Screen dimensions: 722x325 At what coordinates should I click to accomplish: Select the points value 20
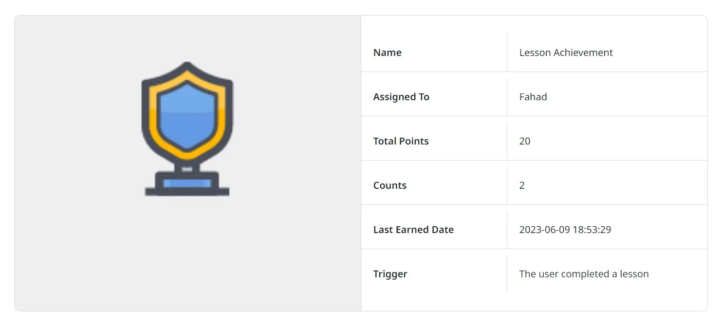(x=525, y=141)
